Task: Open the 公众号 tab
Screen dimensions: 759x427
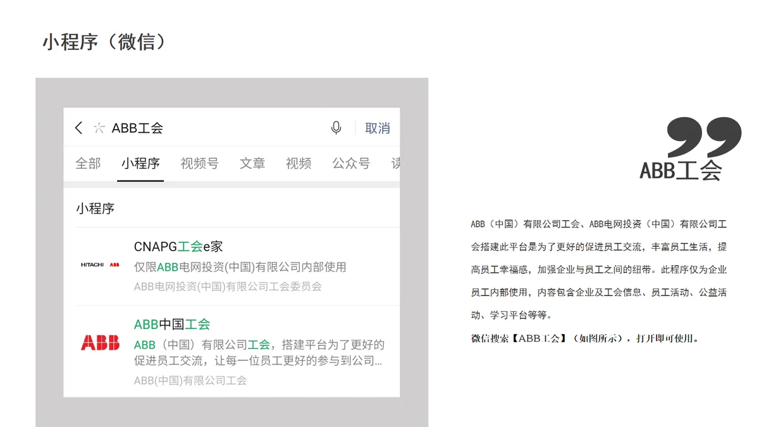Action: pyautogui.click(x=351, y=163)
